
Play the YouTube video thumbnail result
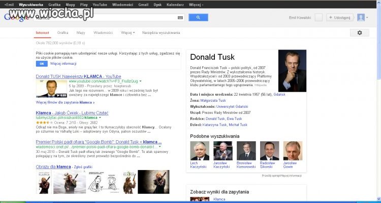tap(51, 89)
